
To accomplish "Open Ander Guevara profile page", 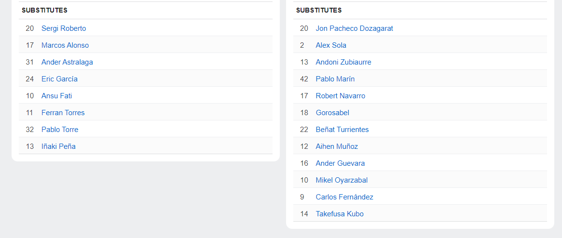I will coord(340,163).
